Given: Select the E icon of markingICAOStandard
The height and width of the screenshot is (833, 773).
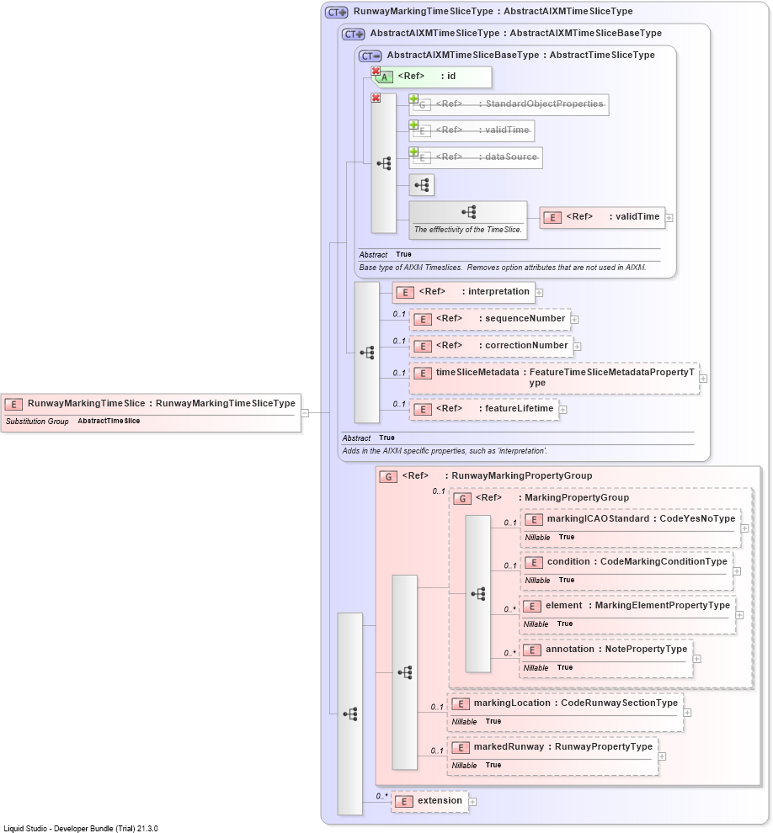Looking at the screenshot, I should pos(534,520).
